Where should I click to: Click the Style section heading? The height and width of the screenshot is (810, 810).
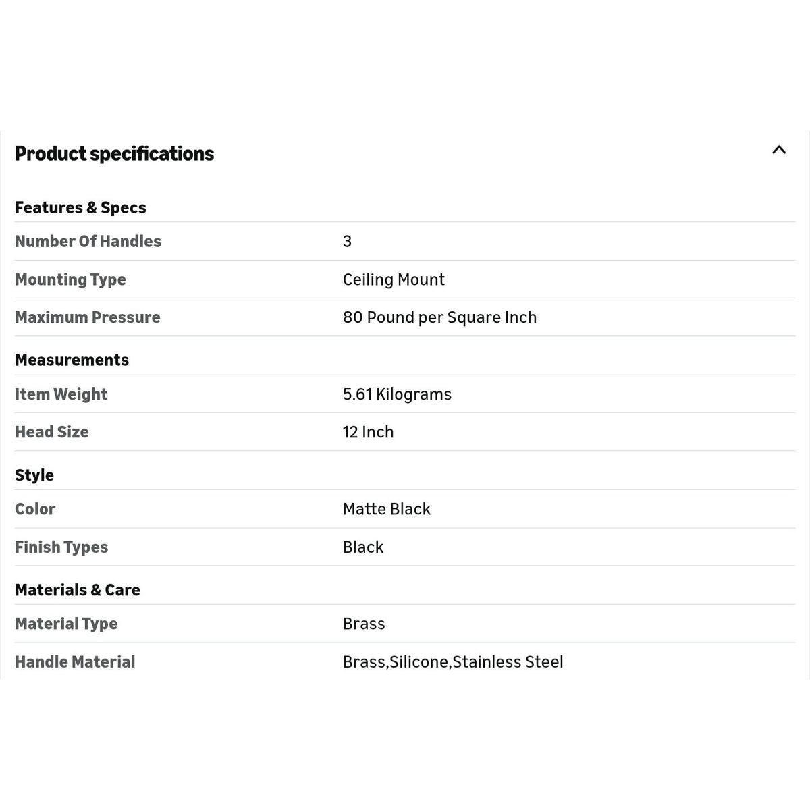click(34, 475)
